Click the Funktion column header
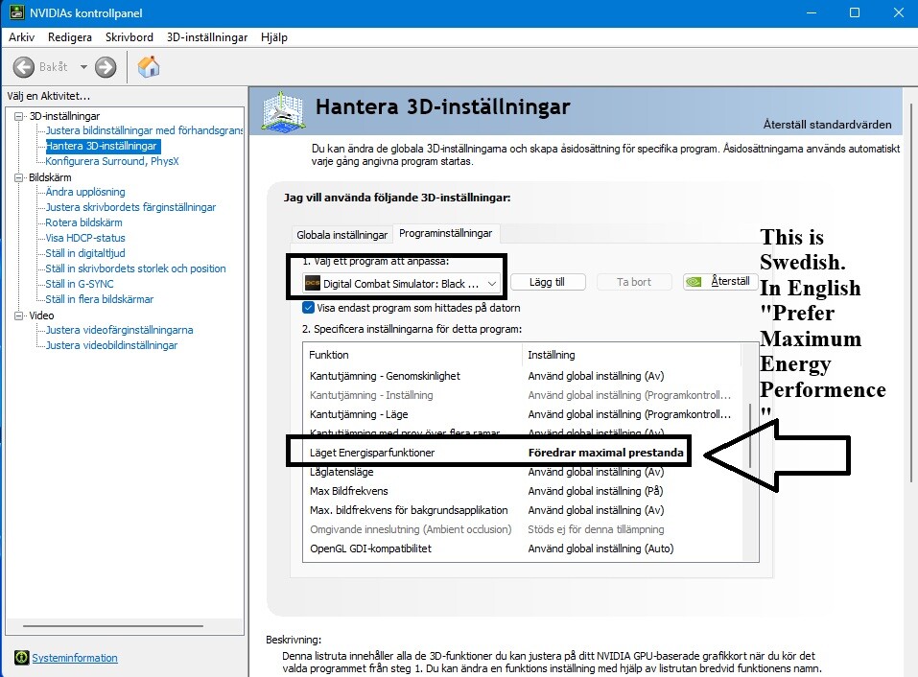The height and width of the screenshot is (677, 918). [x=412, y=355]
